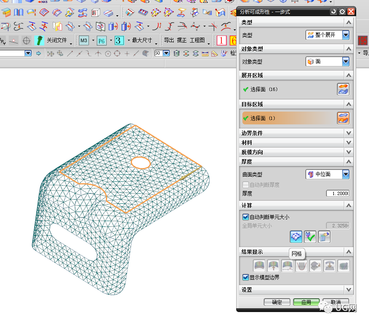
Task: Click the cyan number 3 toolbar button
Action: click(x=119, y=40)
